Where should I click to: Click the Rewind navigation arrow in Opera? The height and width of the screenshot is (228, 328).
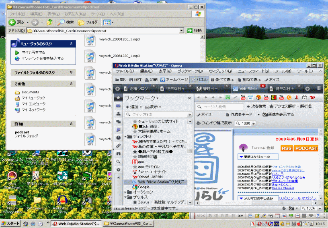pyautogui.click(x=198, y=97)
